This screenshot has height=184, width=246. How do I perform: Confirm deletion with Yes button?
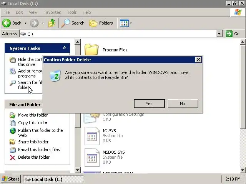(150, 103)
